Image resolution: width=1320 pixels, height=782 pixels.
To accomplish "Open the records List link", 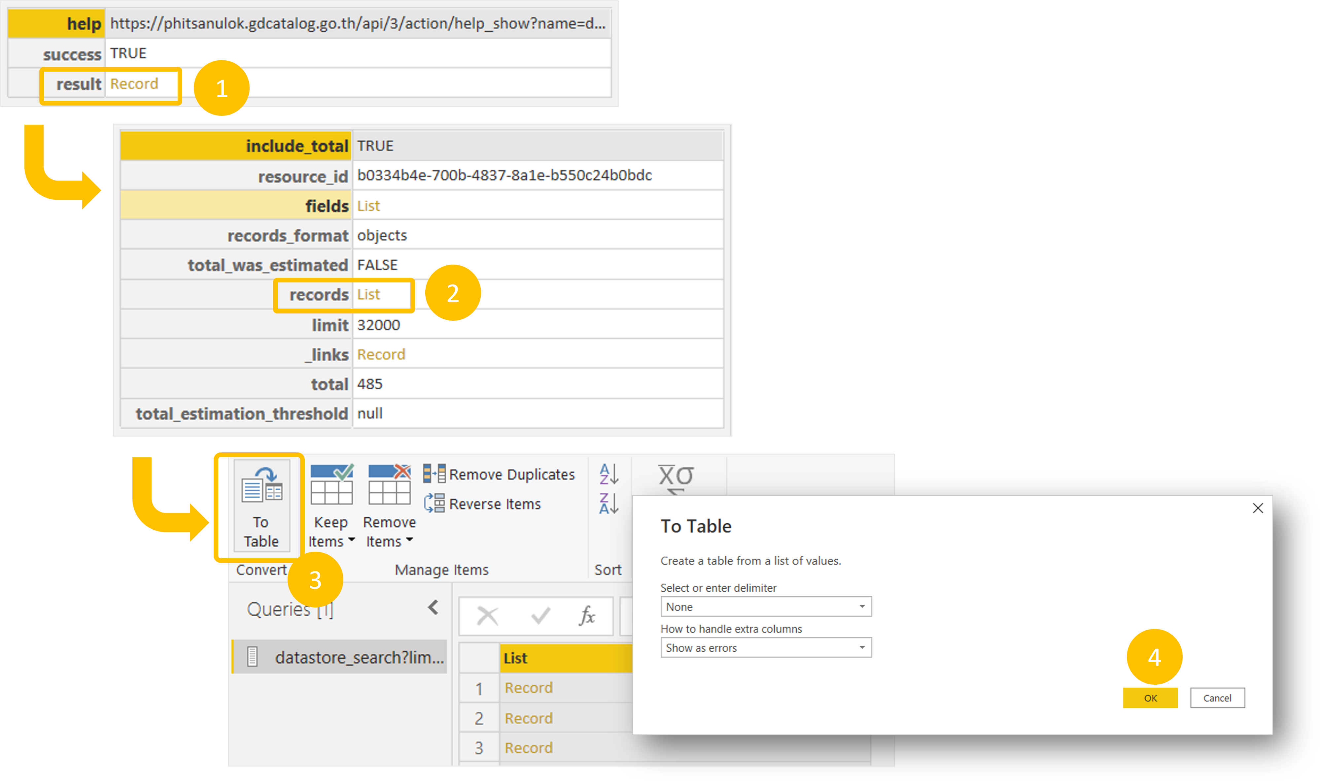I will 368,295.
